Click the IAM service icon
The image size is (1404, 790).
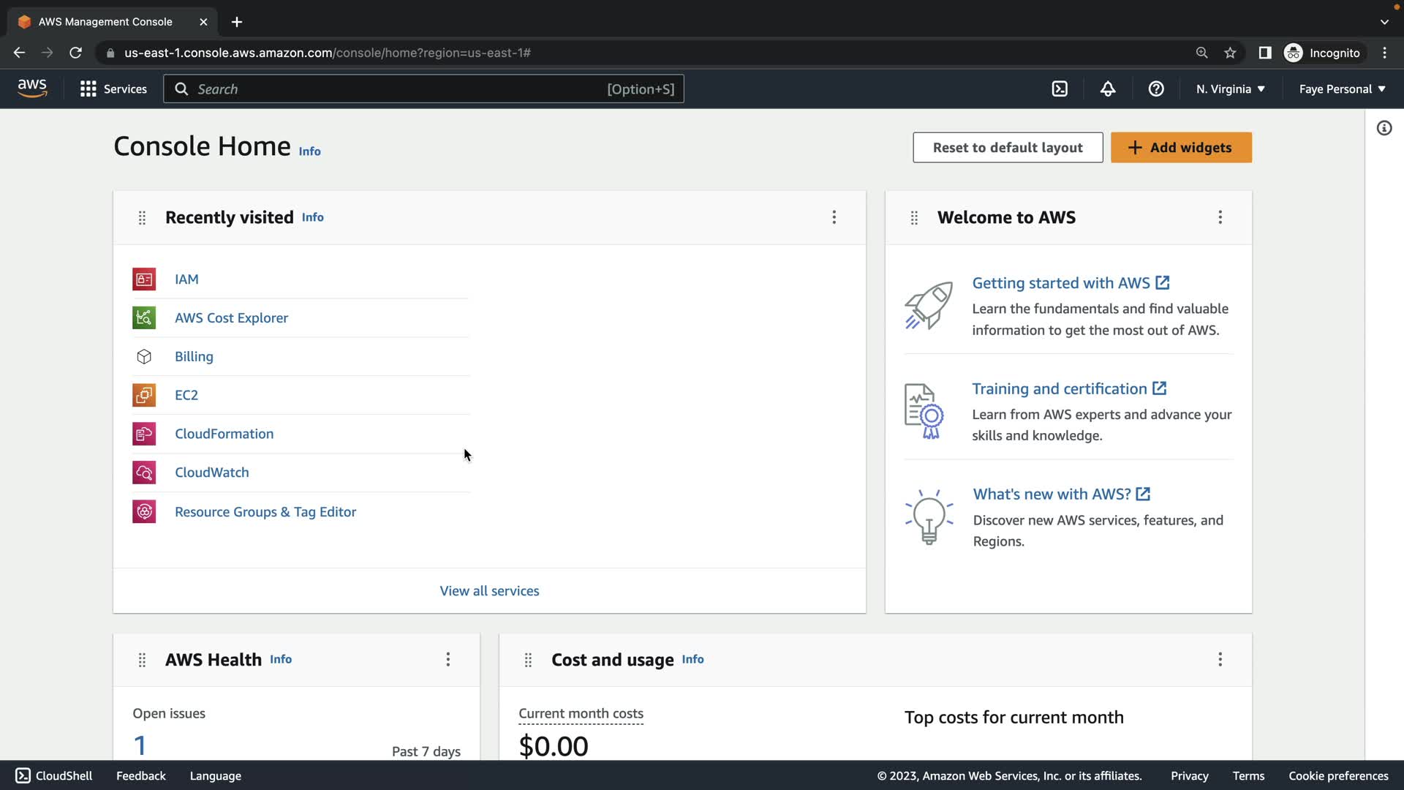(x=144, y=279)
